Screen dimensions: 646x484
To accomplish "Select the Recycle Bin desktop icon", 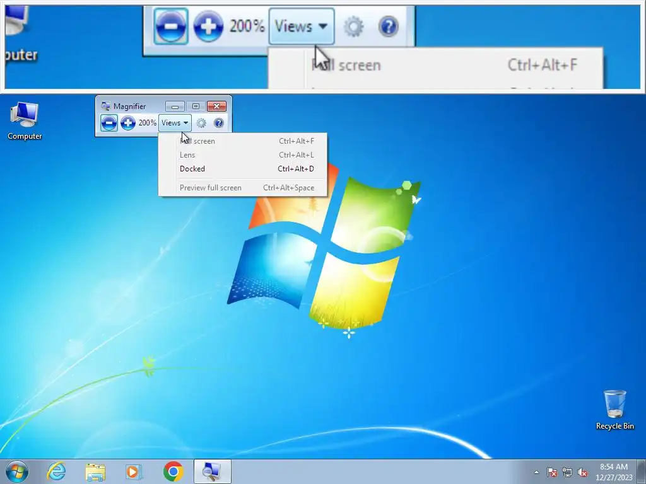I will coord(614,410).
